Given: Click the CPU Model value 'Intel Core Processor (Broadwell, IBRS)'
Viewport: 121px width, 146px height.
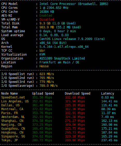Looking at the screenshot, I should [74, 4].
